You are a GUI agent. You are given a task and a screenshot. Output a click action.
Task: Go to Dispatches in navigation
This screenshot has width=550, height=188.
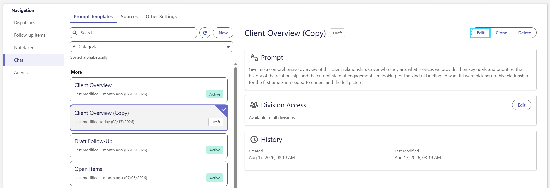(x=25, y=23)
